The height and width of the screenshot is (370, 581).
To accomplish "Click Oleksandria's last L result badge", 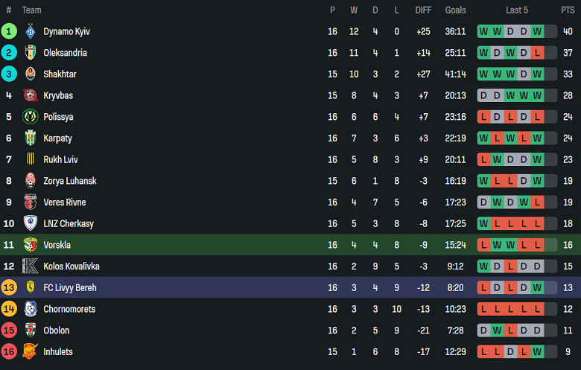I will click(x=537, y=53).
